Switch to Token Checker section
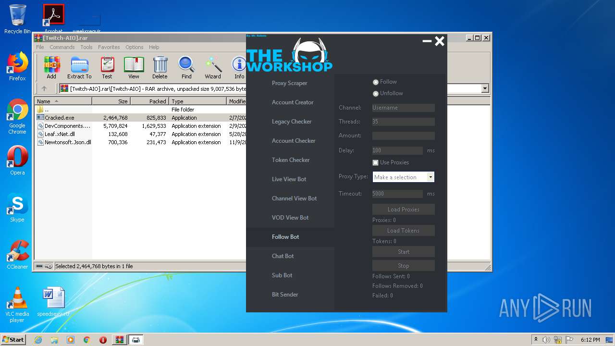This screenshot has width=615, height=346. point(290,160)
